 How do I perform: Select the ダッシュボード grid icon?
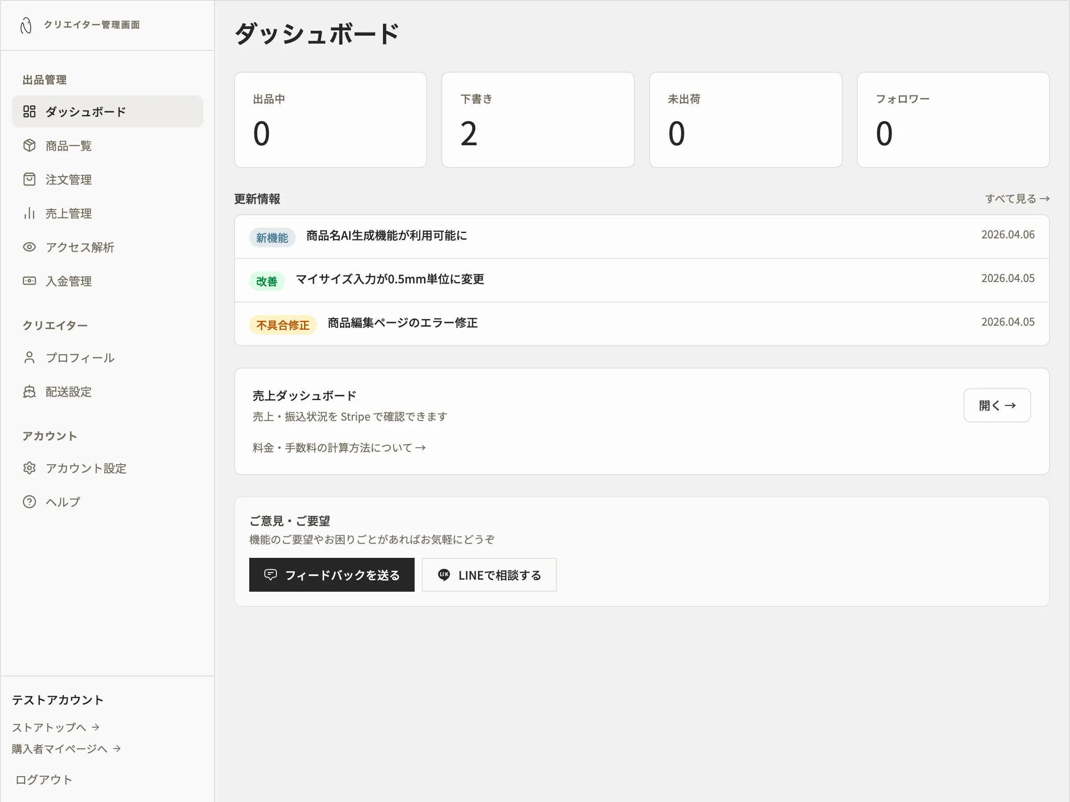point(29,111)
